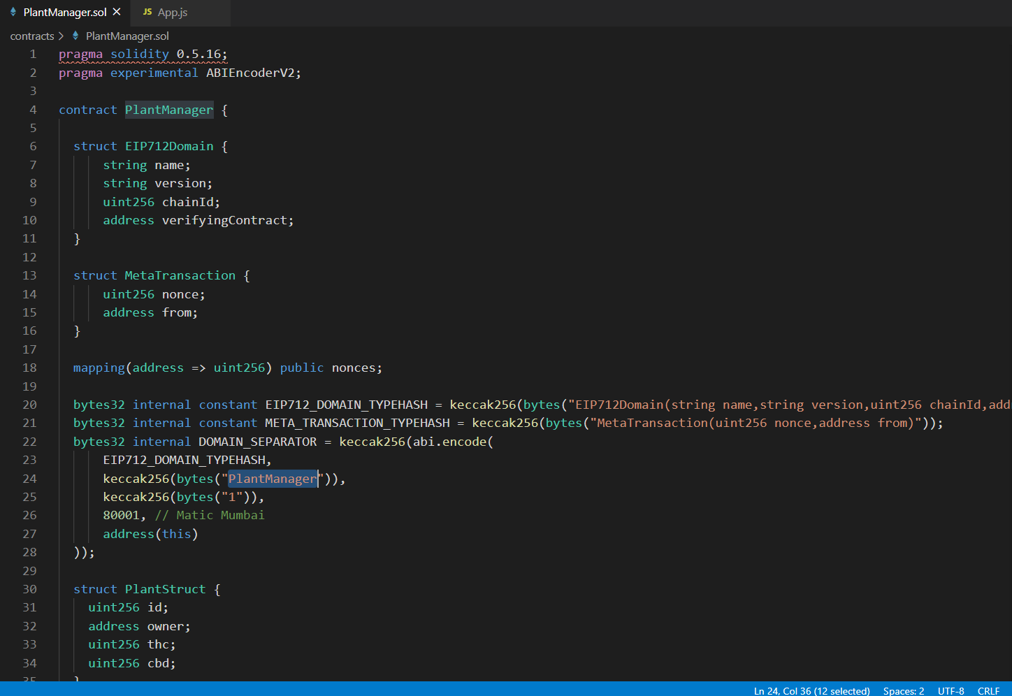This screenshot has width=1012, height=696.
Task: Expand the breadcrumb chevron after contracts
Action: pyautogui.click(x=61, y=36)
